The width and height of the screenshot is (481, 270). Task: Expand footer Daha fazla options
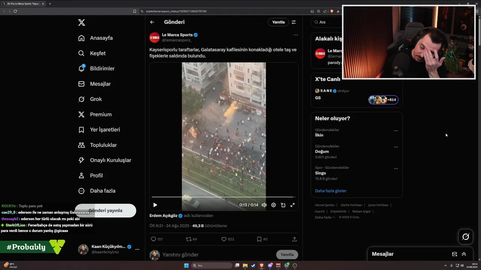[x=325, y=217]
